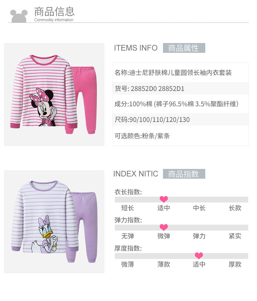Viewport: 257px width, 301px height.
Task: Click the 货号 28852D0 row
Action: coord(181,88)
